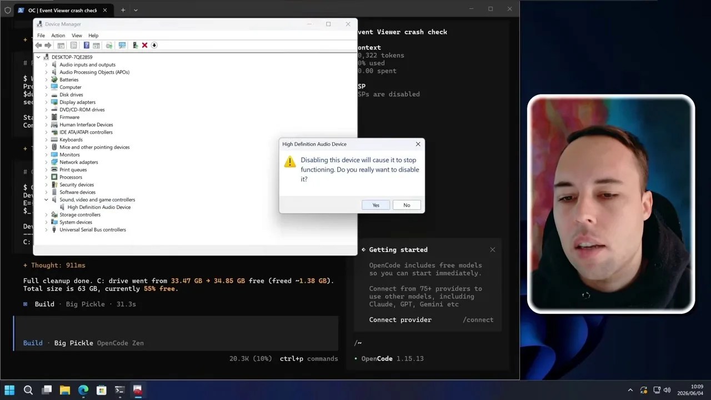Select Human Interface Devices row

click(x=86, y=124)
